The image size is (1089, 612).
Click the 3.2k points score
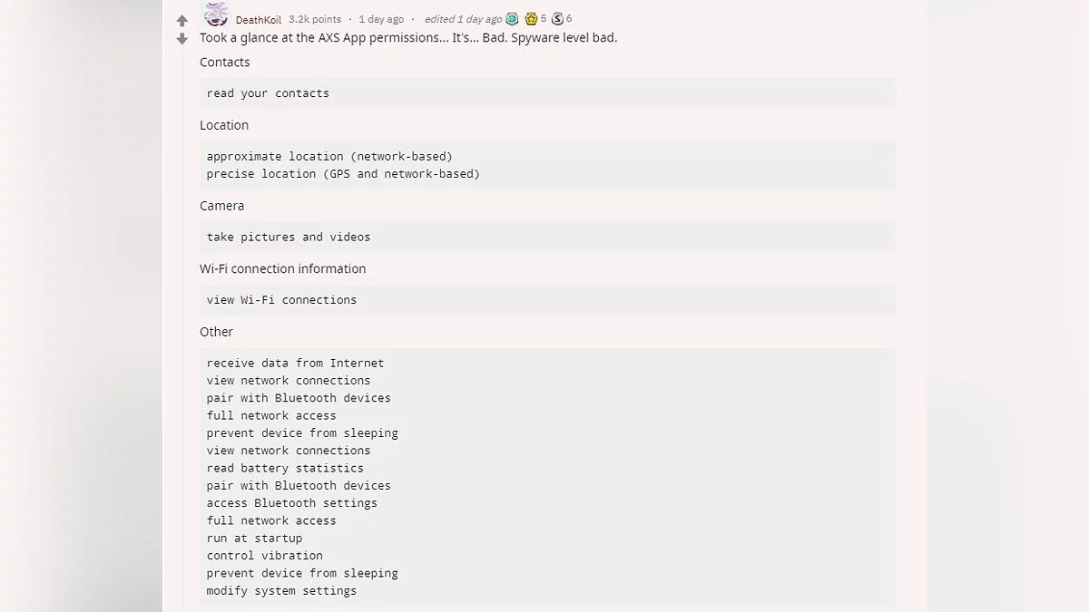[315, 19]
